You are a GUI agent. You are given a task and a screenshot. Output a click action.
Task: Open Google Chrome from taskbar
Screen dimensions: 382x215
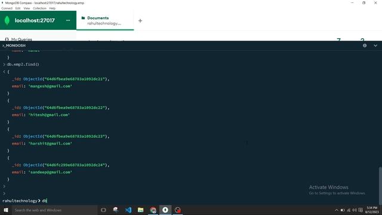[x=153, y=210]
